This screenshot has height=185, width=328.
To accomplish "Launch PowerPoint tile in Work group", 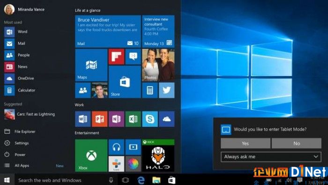I will click(x=99, y=119).
